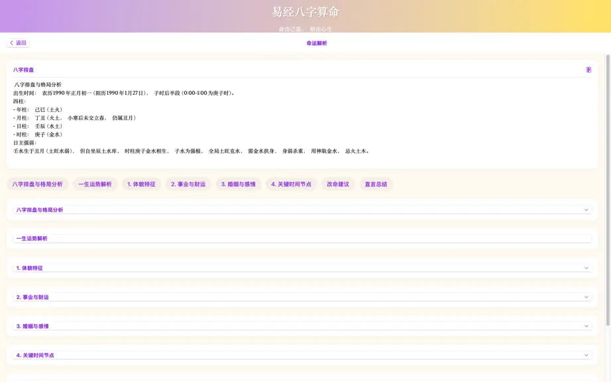Click the vertical page scrollbar
Image resolution: width=611 pixels, height=382 pixels.
[x=608, y=190]
